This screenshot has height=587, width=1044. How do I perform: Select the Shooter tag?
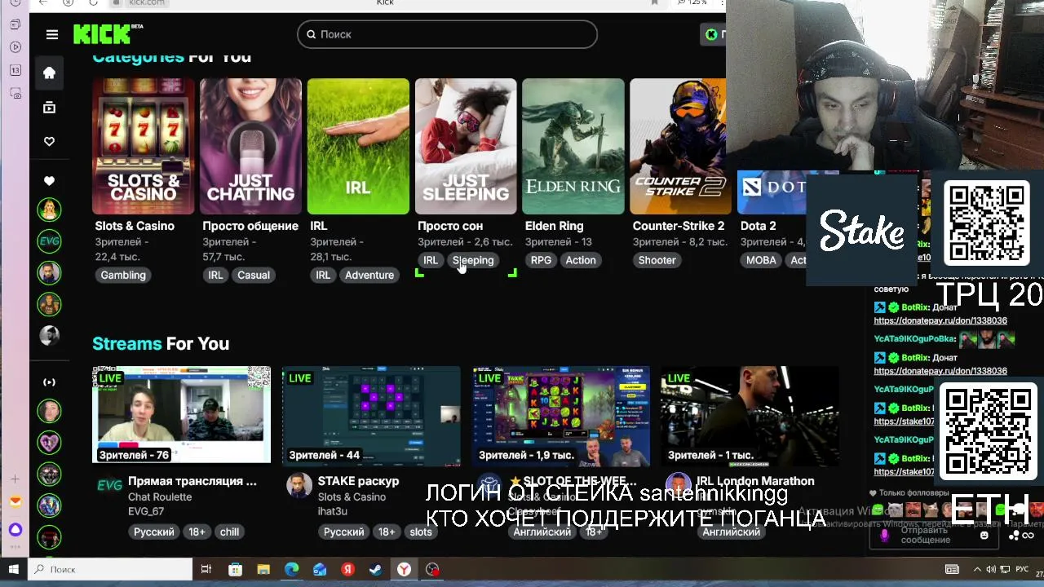point(657,260)
